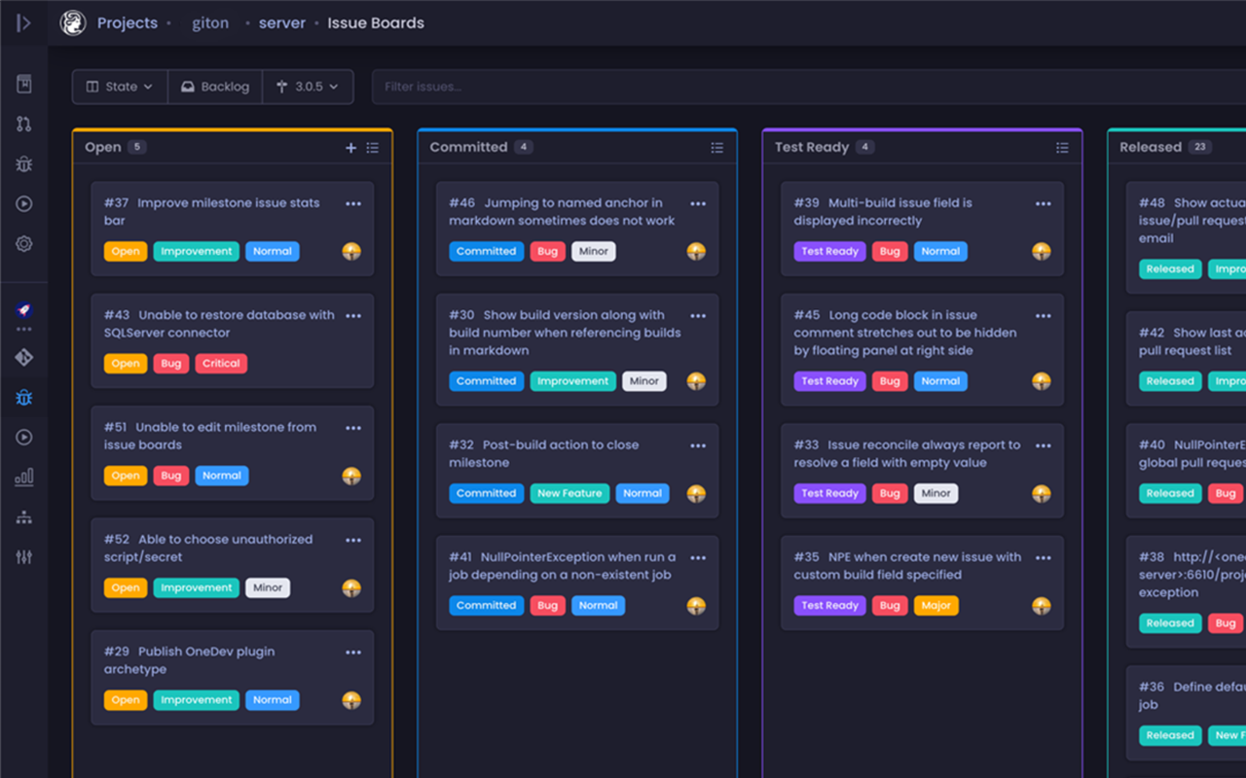Image resolution: width=1246 pixels, height=778 pixels.
Task: Click Critical label on issue #43
Action: [221, 364]
